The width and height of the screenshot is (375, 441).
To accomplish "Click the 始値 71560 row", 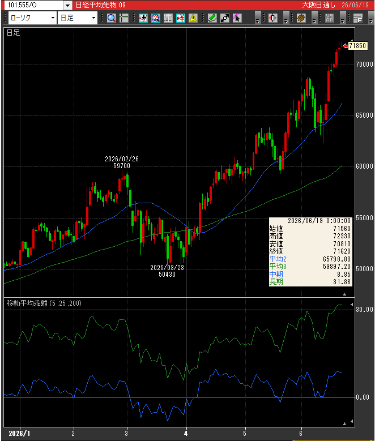I will (x=310, y=228).
